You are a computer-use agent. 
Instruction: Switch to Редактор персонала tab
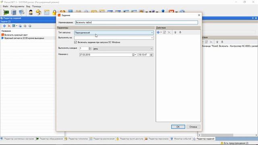[157, 139]
